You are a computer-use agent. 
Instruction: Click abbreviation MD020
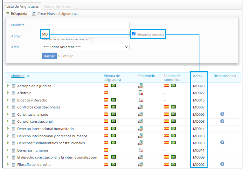tap(199, 86)
